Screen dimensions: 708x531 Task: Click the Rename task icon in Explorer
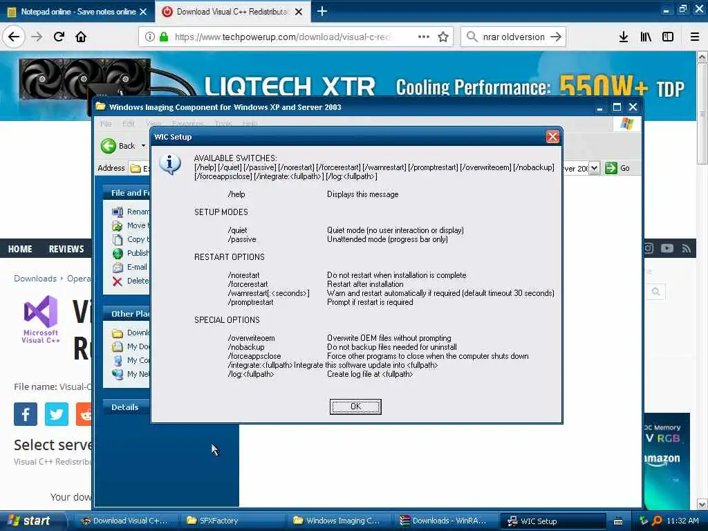(118, 212)
